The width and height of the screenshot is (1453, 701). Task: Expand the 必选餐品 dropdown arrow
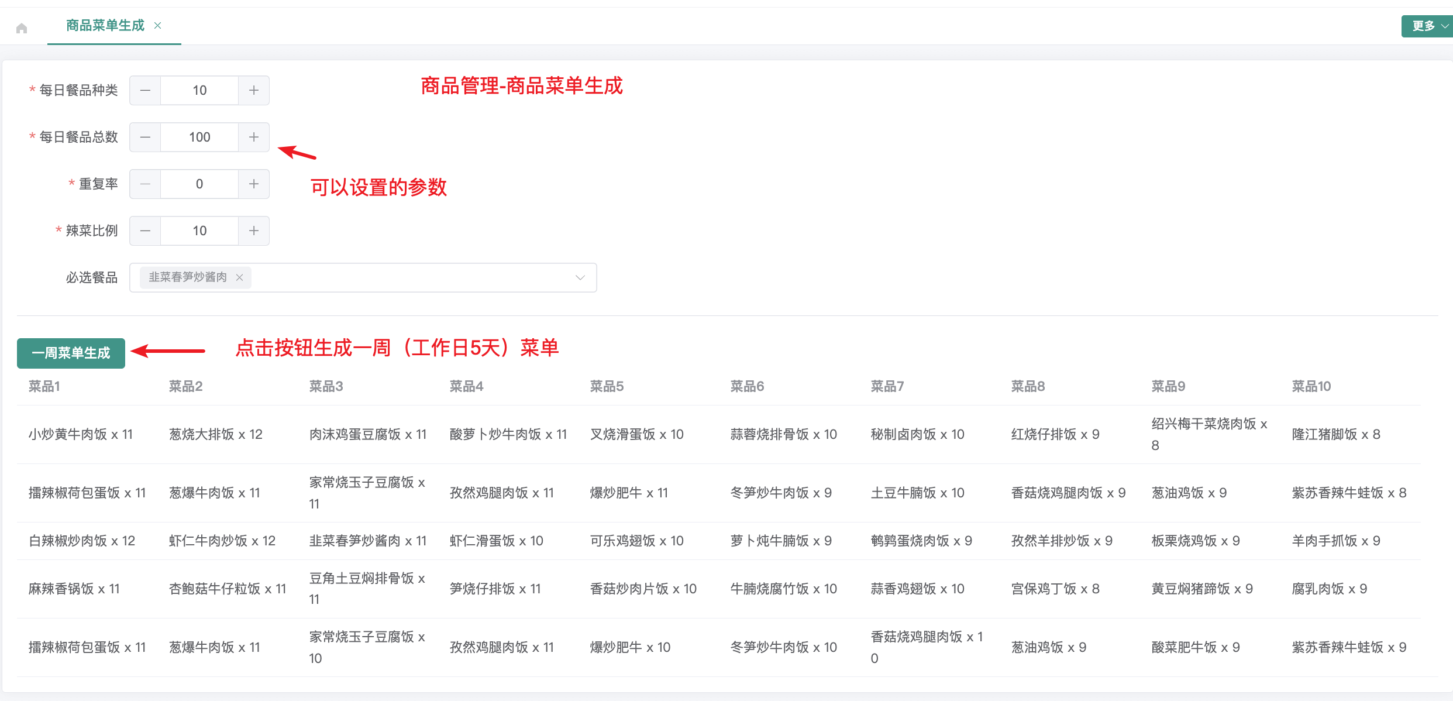click(x=580, y=277)
